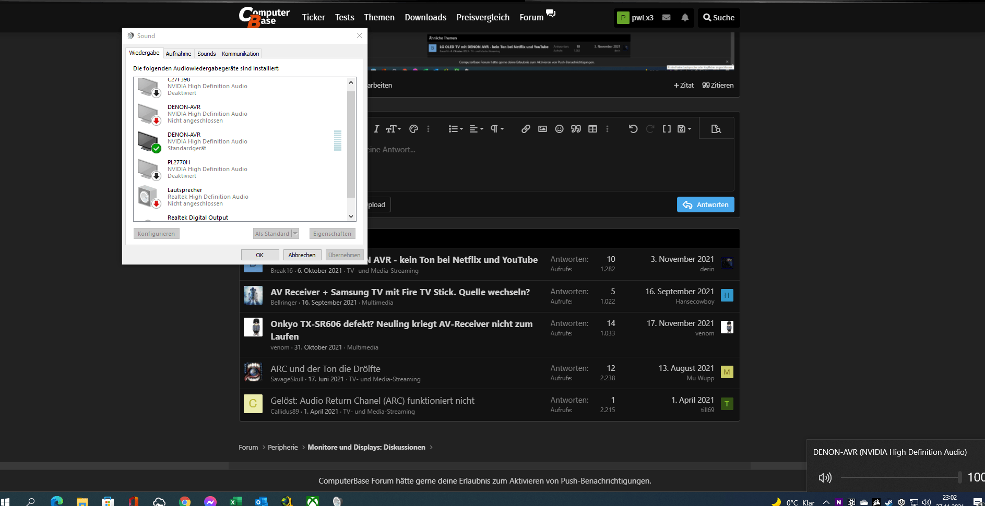Screen dimensions: 985x506
Task: Expand the list options dropdown in editor
Action: (456, 129)
